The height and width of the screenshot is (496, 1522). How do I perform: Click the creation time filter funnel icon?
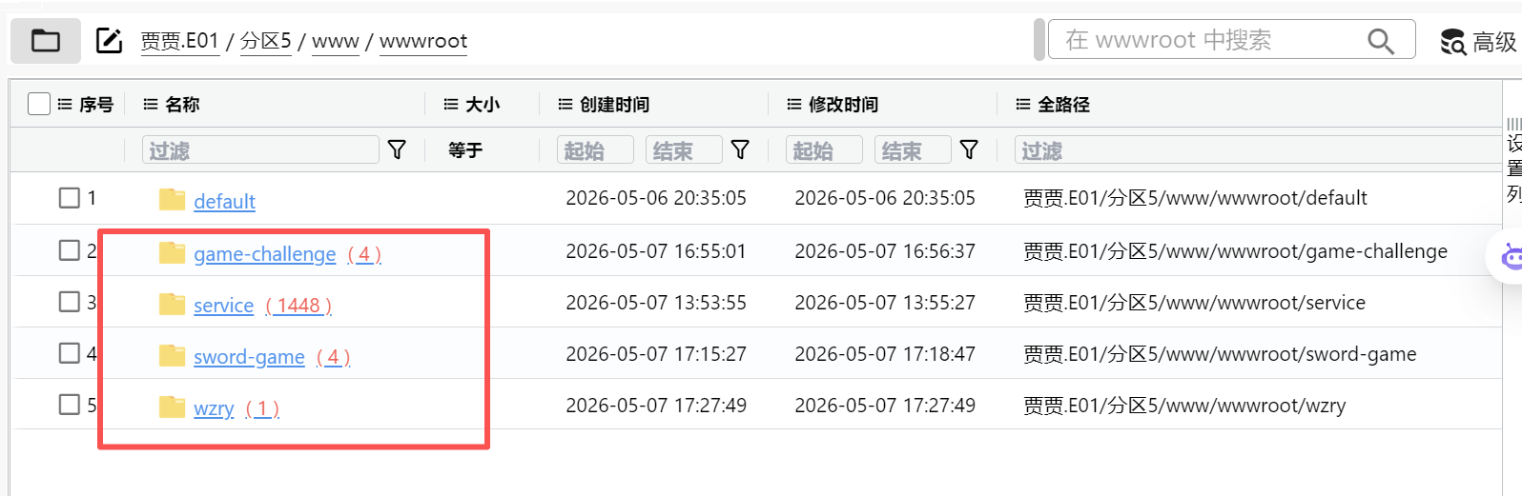[740, 149]
